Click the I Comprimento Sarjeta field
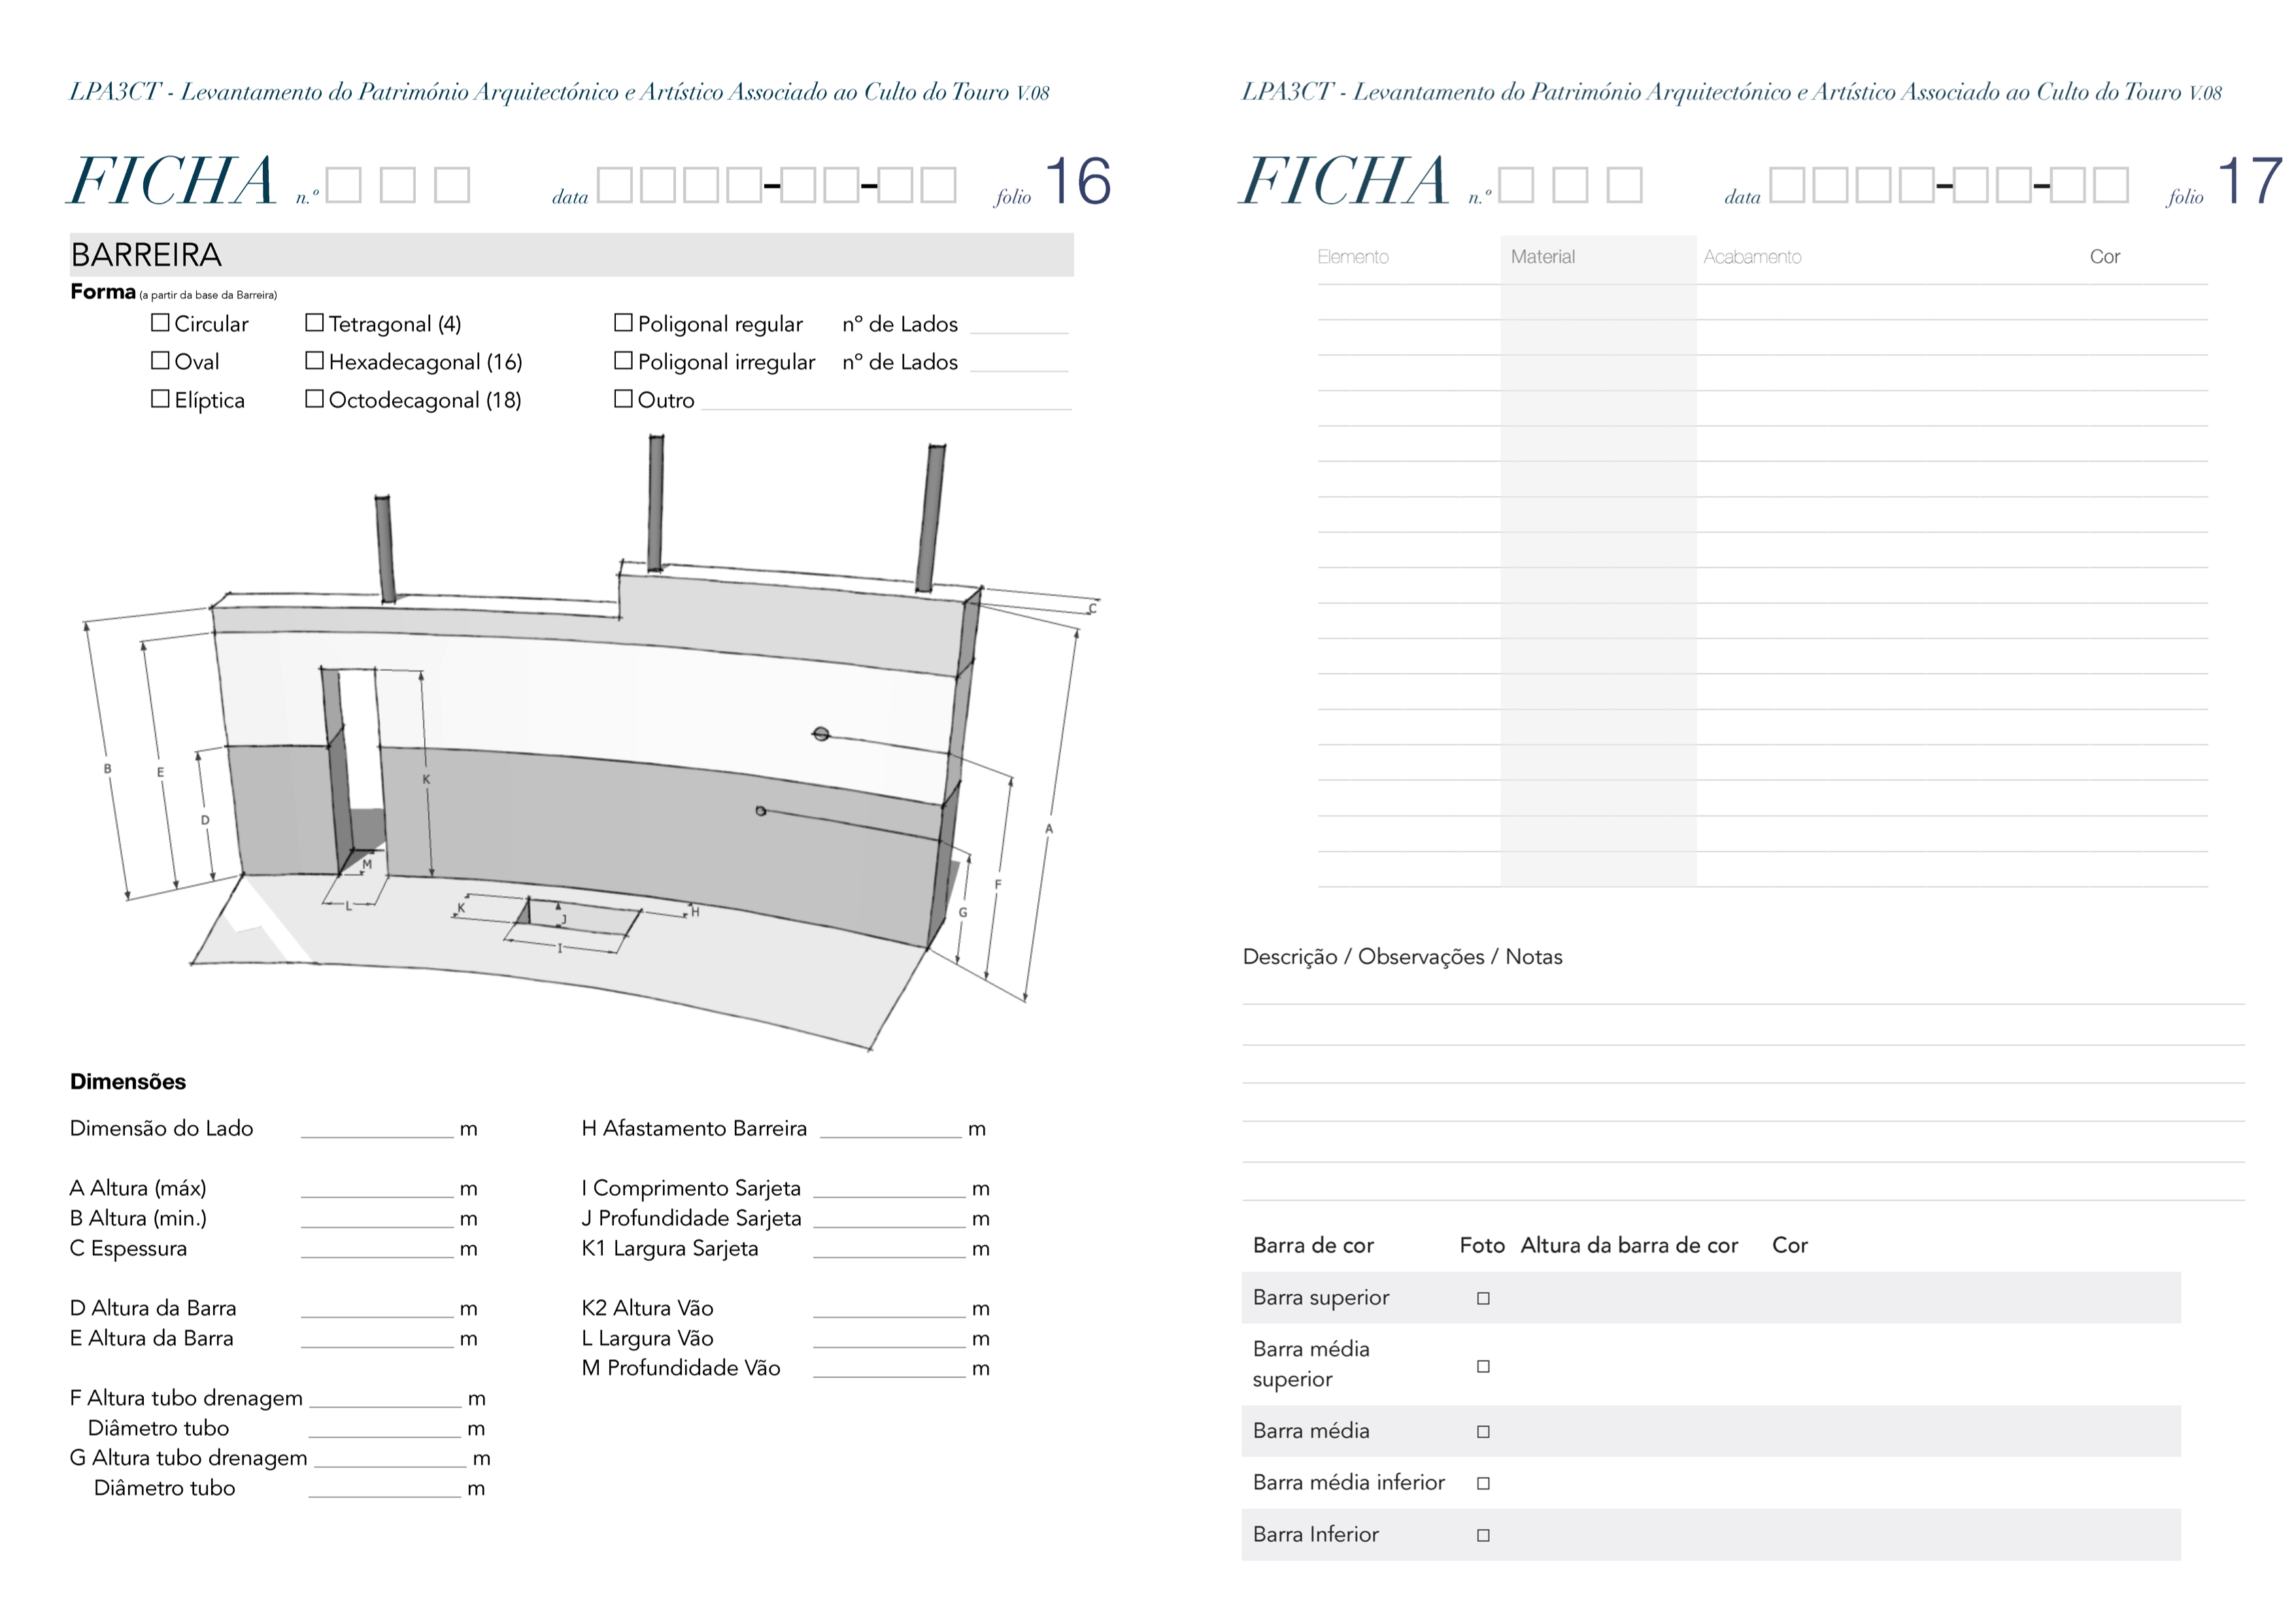Screen dimensions: 2294x1624 point(889,1189)
